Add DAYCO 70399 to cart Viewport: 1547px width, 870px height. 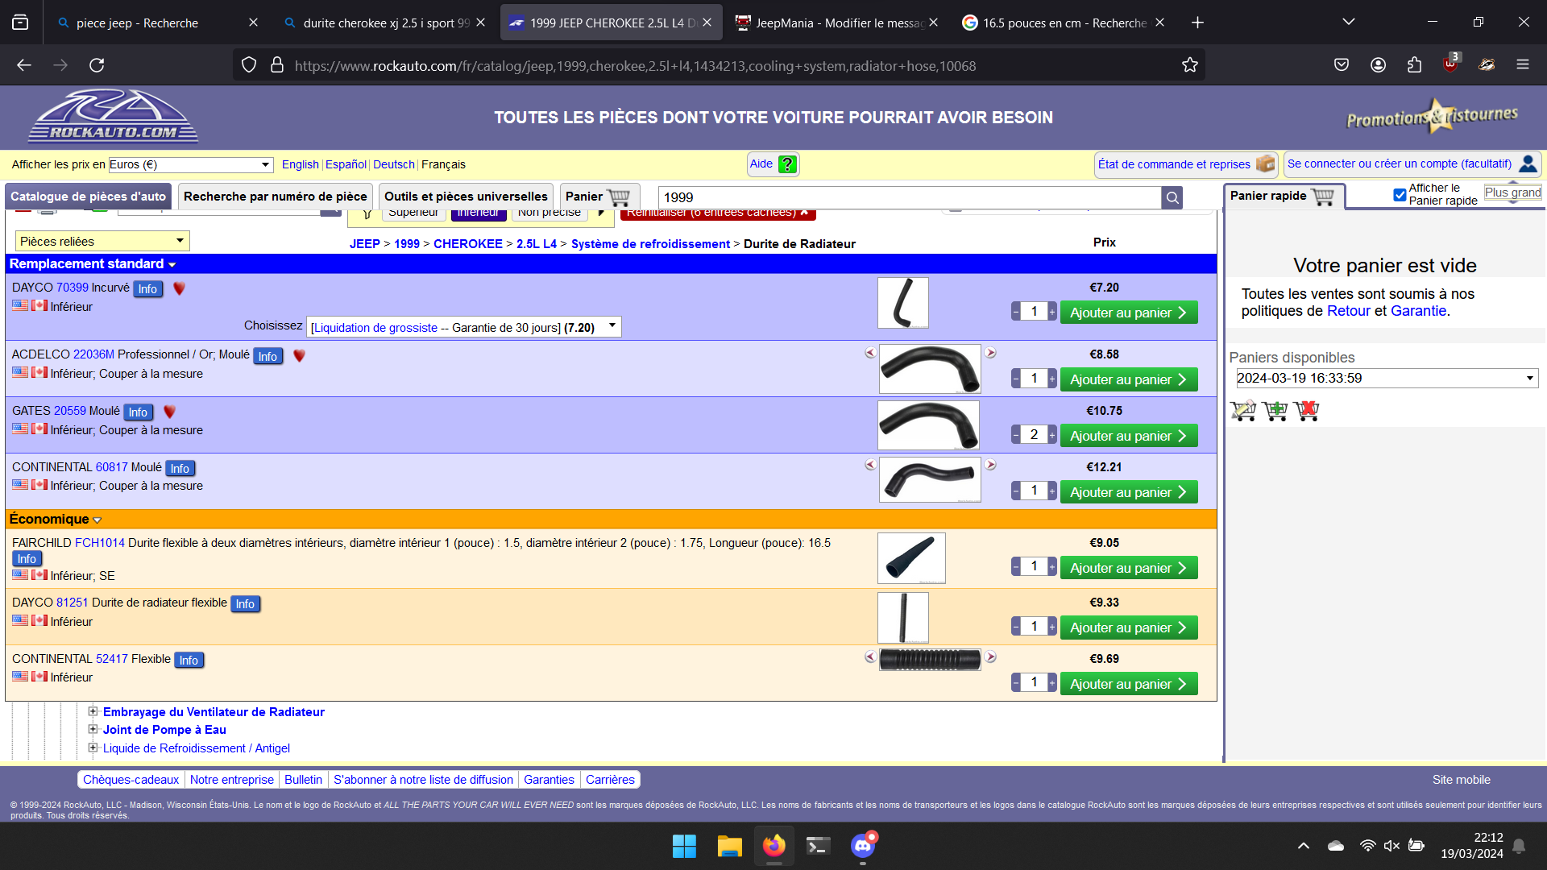point(1128,313)
